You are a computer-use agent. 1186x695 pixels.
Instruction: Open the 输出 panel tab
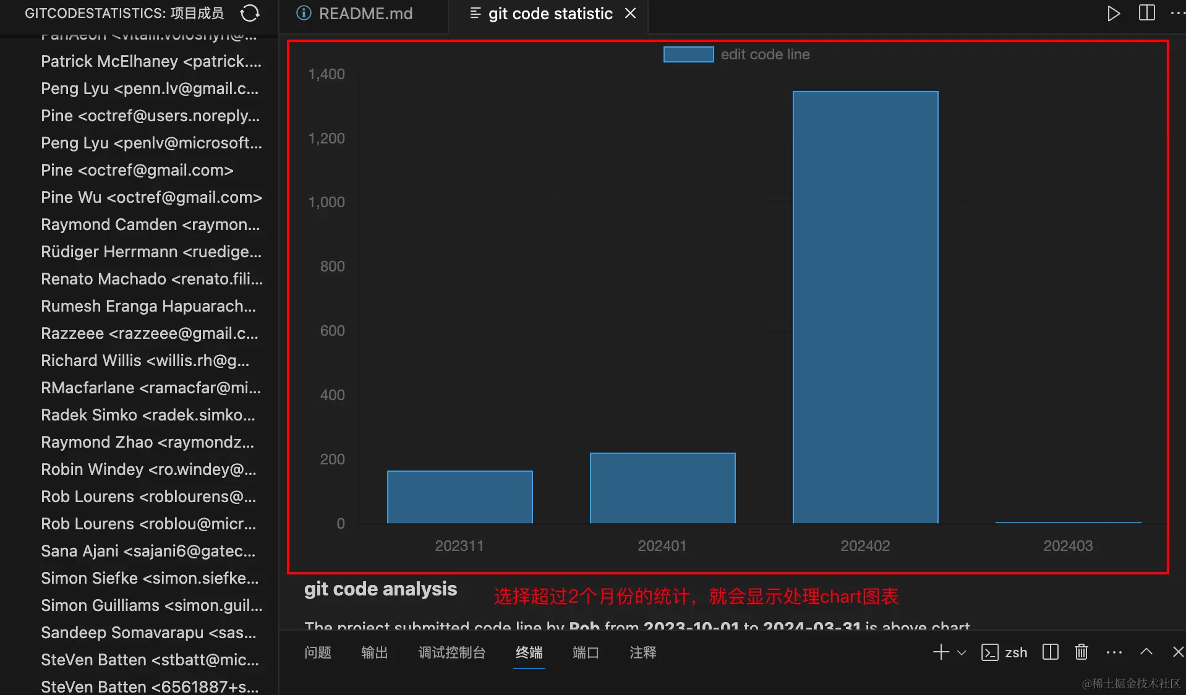[x=375, y=652]
